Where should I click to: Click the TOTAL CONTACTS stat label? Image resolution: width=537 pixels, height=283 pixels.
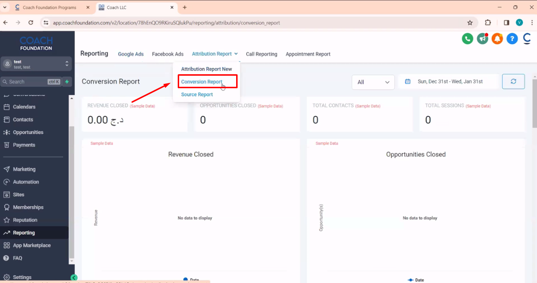333,106
